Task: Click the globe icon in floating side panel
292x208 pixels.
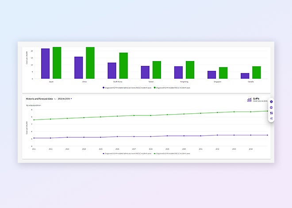Action: click(x=271, y=108)
